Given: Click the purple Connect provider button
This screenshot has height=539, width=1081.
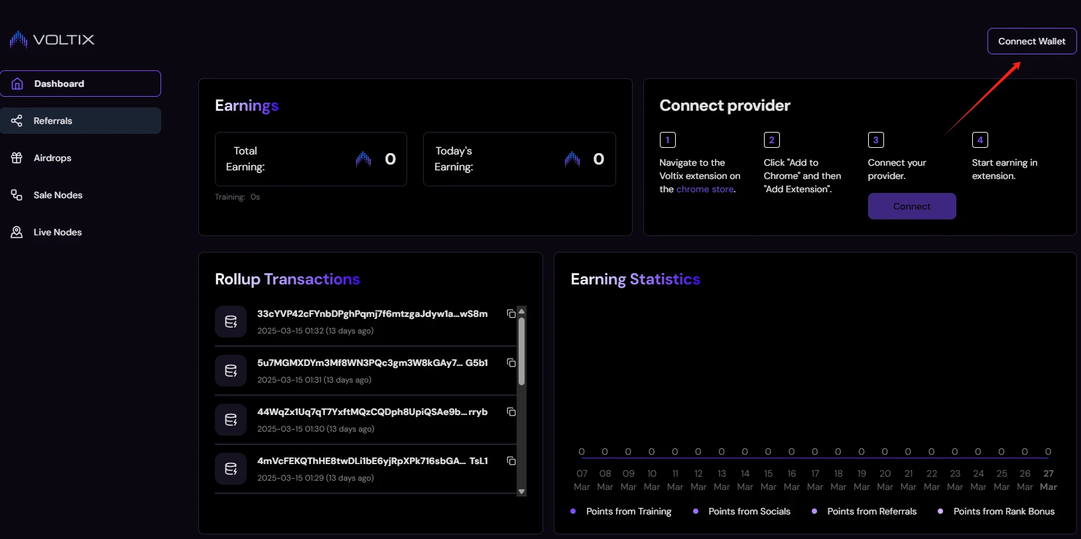Looking at the screenshot, I should 912,206.
